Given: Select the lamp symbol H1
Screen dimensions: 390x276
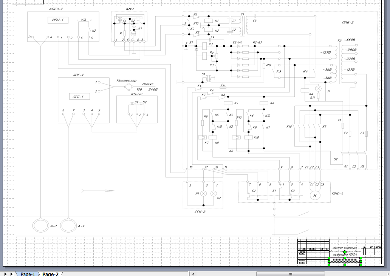Looking at the screenshot, I should coord(203,194).
